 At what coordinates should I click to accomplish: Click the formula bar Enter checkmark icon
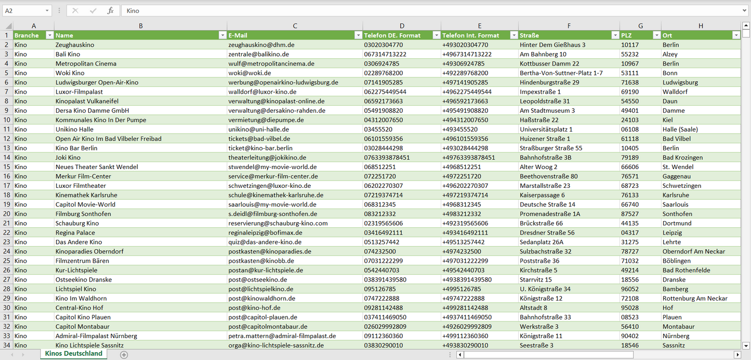(x=93, y=10)
